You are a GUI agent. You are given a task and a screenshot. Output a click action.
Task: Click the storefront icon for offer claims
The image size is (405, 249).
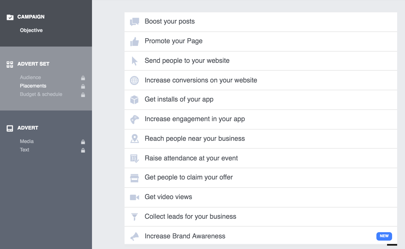tap(134, 178)
